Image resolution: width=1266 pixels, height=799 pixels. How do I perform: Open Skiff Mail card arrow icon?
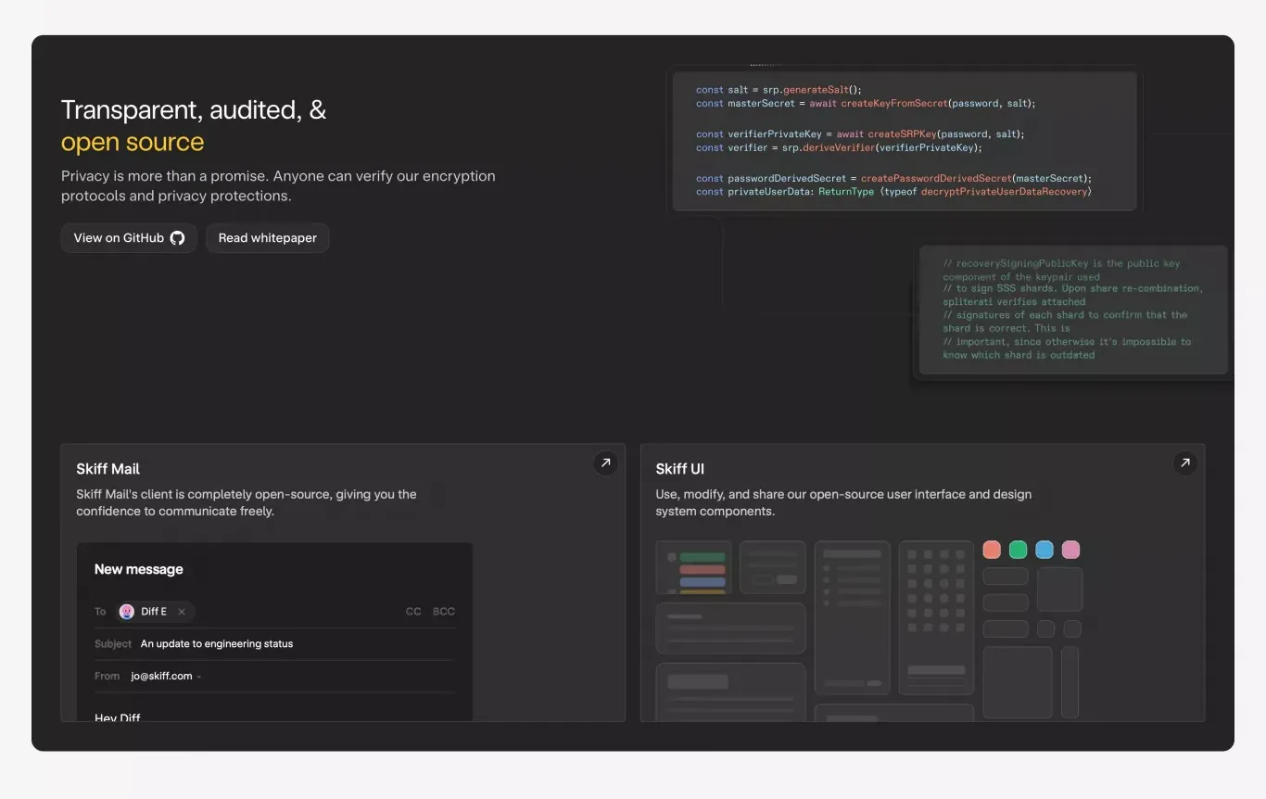pos(605,463)
